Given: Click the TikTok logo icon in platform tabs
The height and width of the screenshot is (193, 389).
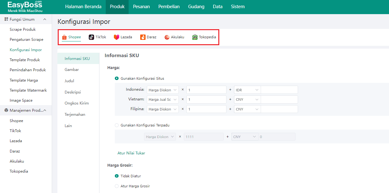Looking at the screenshot, I should [91, 37].
